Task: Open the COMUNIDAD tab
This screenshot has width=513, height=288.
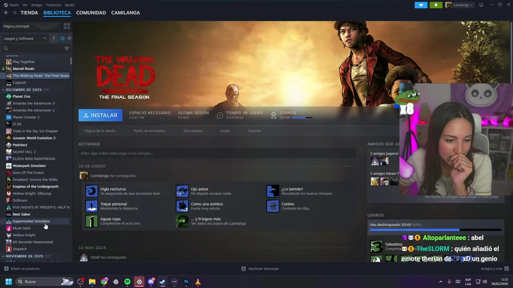Action: coord(91,13)
